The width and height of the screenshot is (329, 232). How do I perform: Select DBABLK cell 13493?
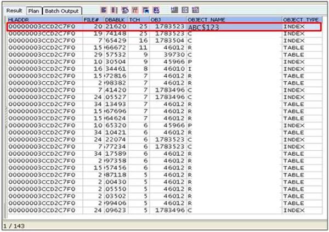pyautogui.click(x=116, y=104)
